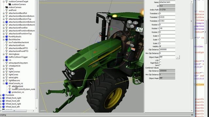The height and width of the screenshot is (117, 209).
Task: Open the Object Mask browse button
Action: 178,57
